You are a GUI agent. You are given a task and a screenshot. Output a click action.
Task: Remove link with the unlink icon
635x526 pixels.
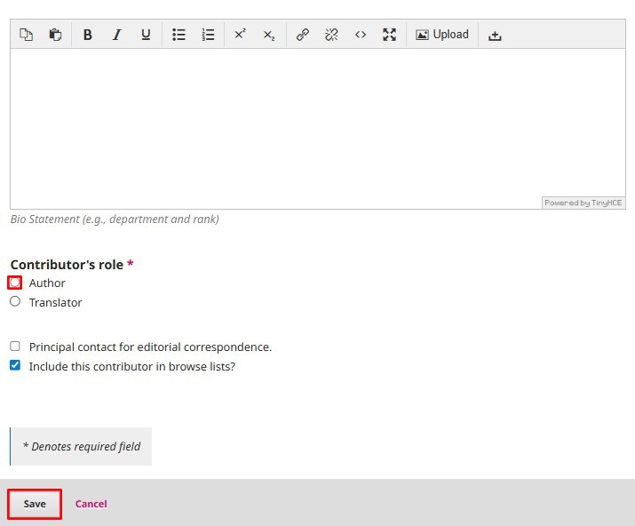pos(331,35)
